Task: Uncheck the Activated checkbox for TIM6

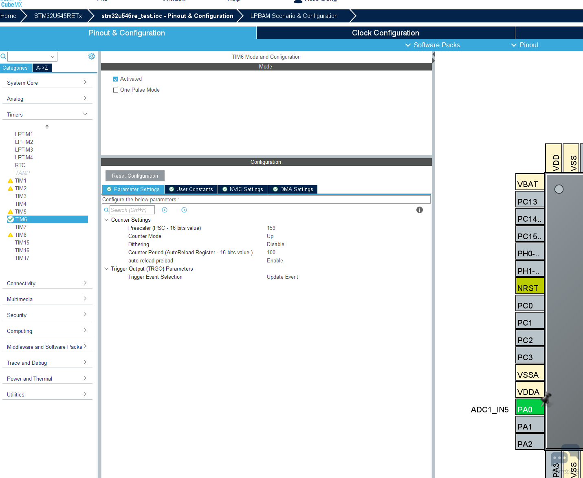Action: point(116,79)
